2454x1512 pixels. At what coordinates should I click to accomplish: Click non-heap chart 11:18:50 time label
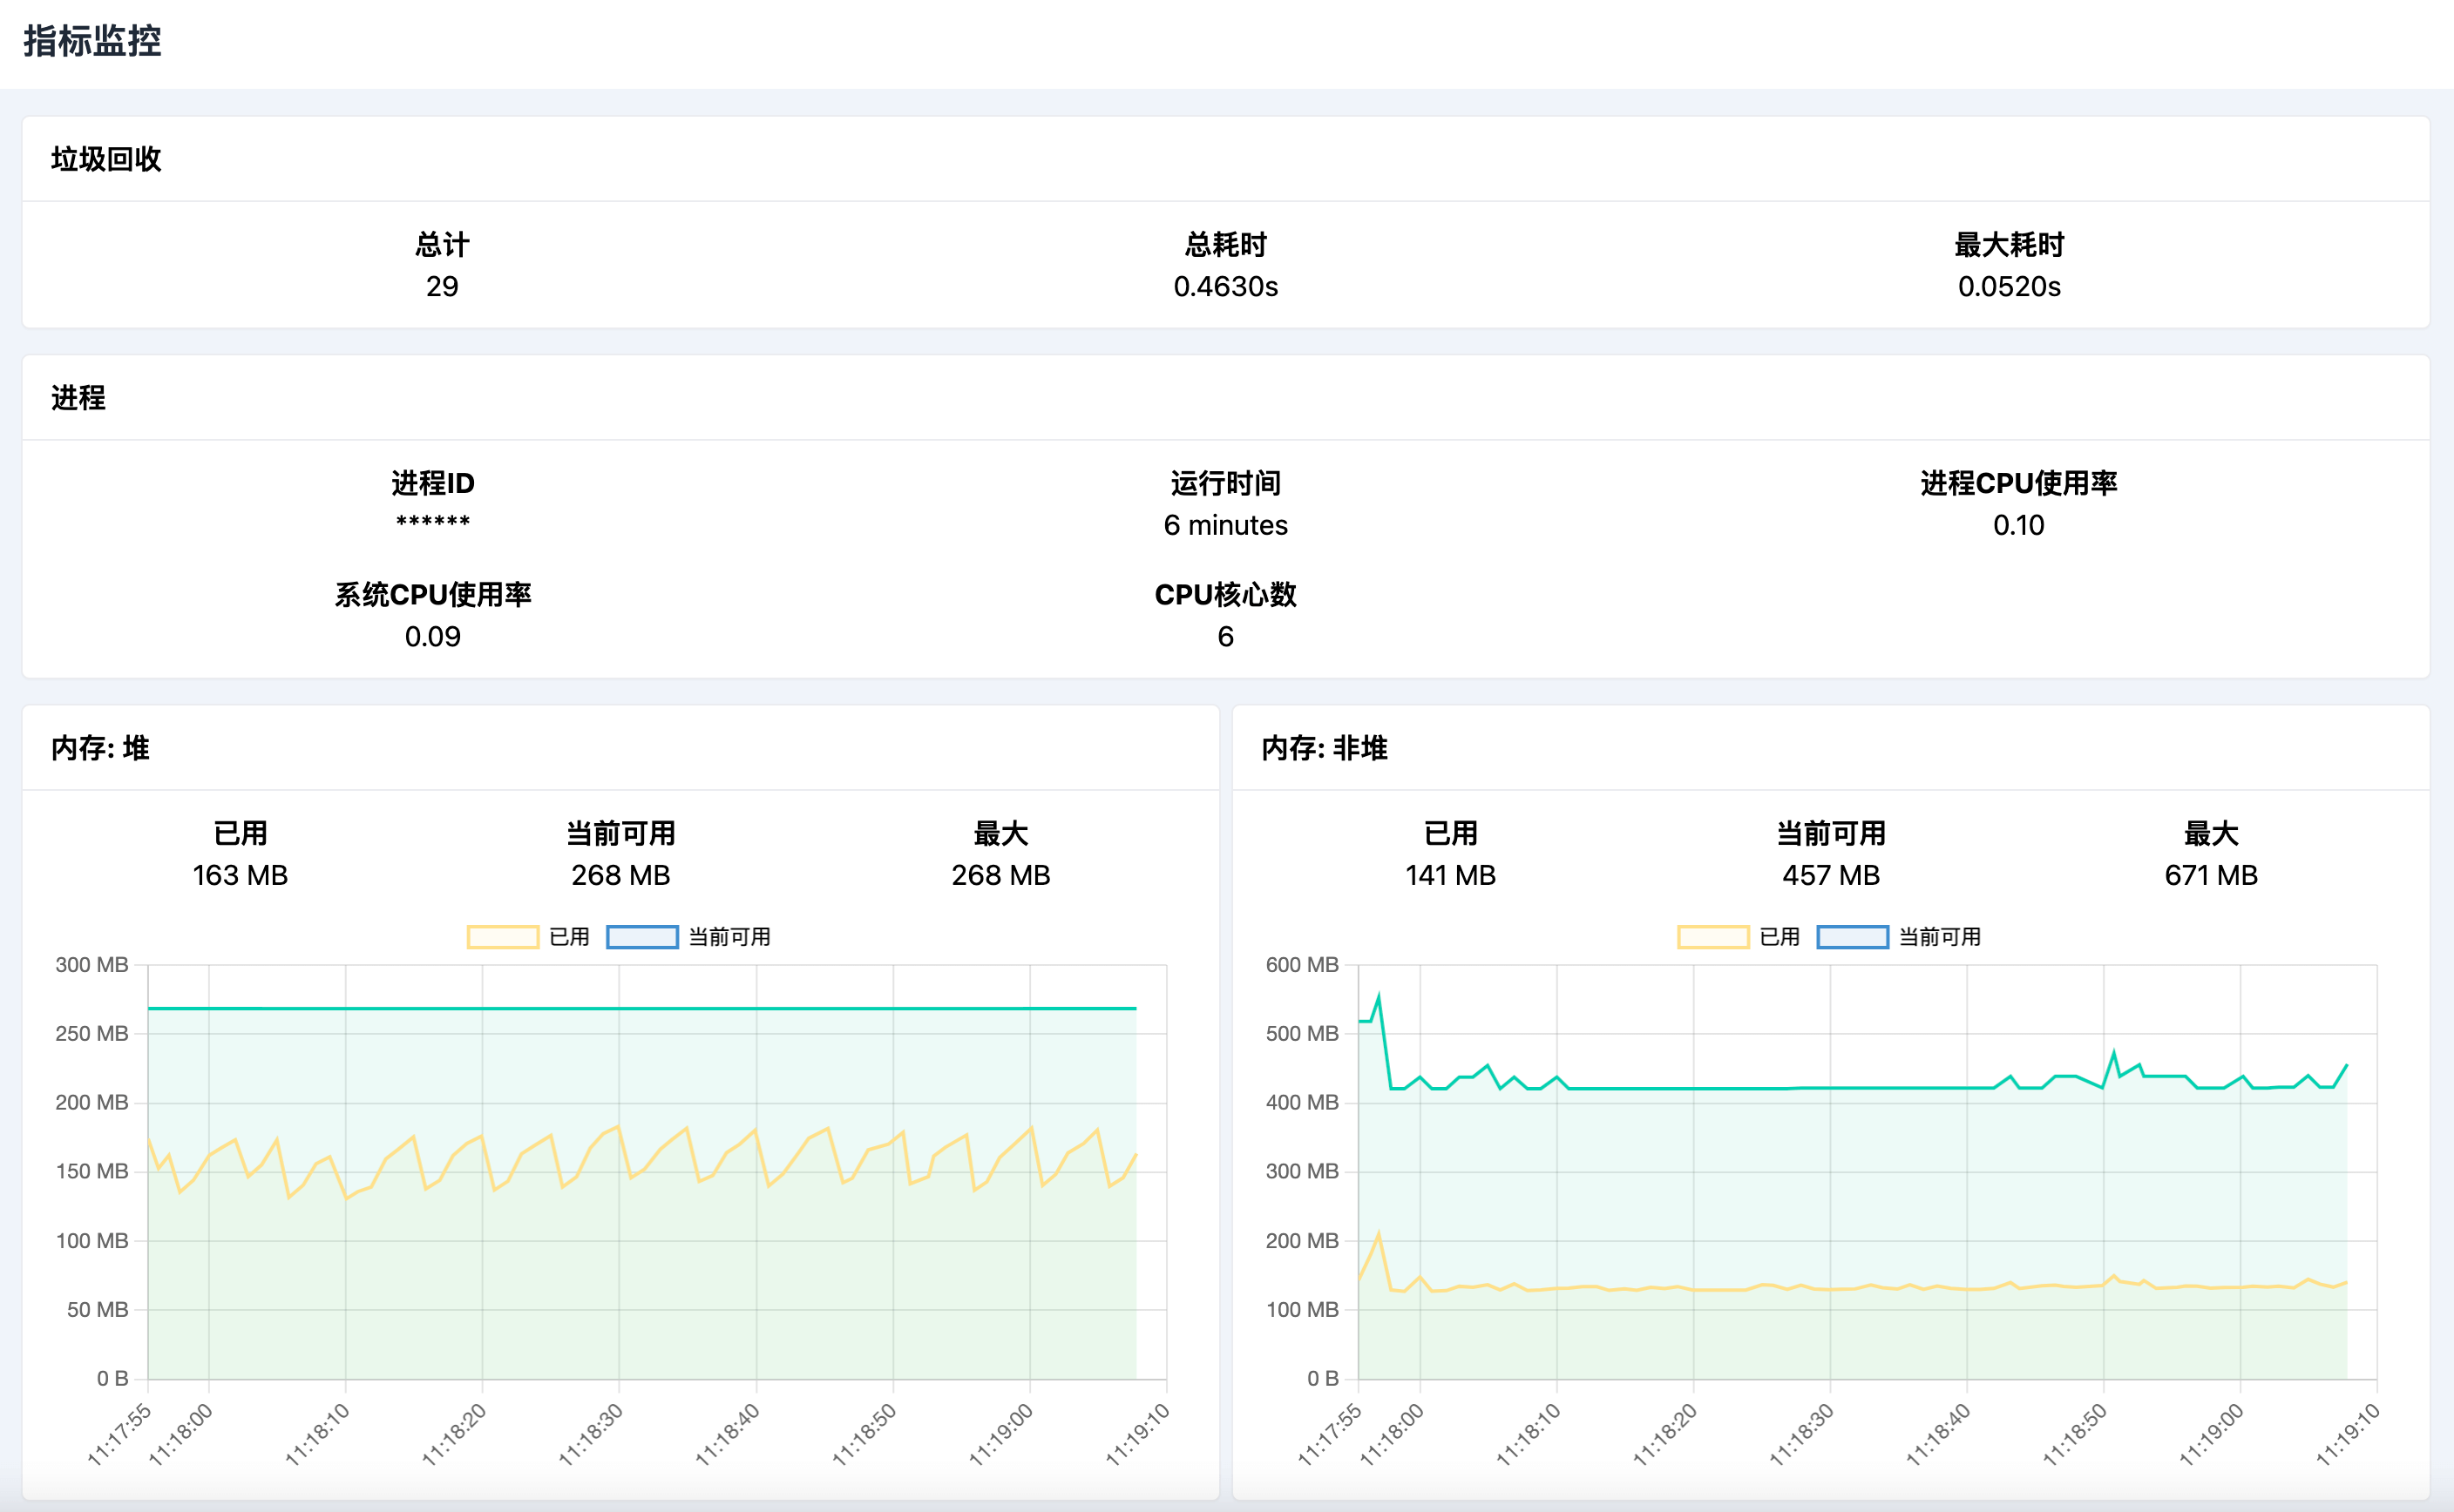[2076, 1434]
